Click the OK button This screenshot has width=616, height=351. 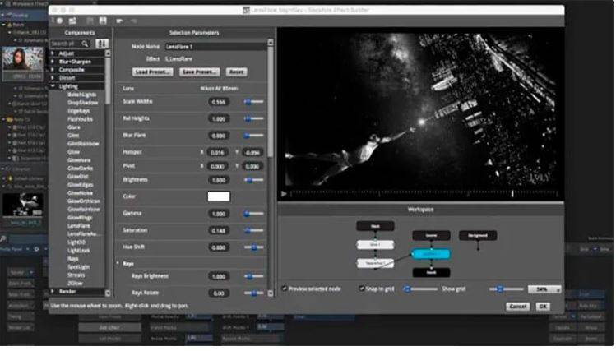point(542,306)
